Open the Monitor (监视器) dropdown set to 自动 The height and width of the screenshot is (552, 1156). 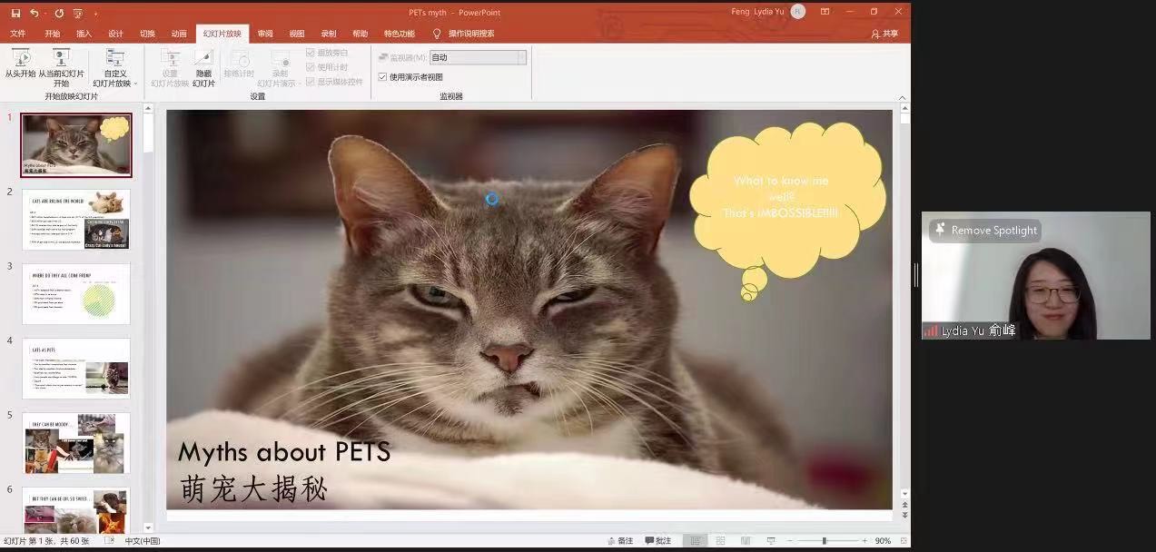tap(478, 57)
